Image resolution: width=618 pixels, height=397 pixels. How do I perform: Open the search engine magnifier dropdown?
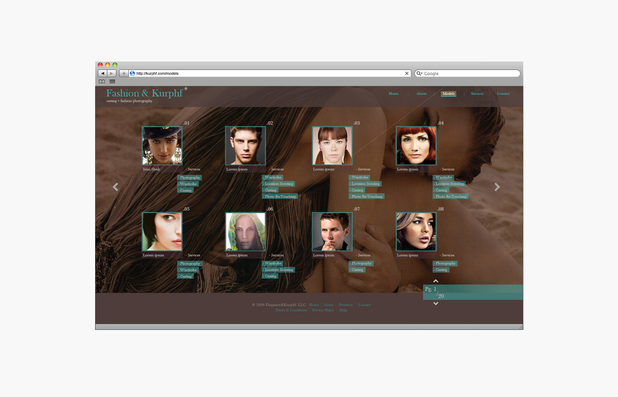(x=419, y=73)
